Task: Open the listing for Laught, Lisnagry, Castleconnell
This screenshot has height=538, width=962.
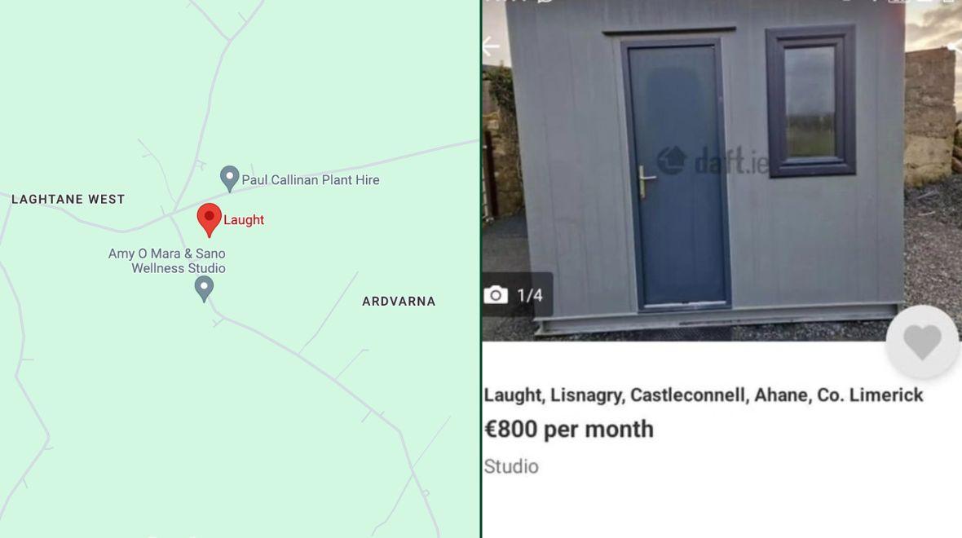Action: (703, 395)
